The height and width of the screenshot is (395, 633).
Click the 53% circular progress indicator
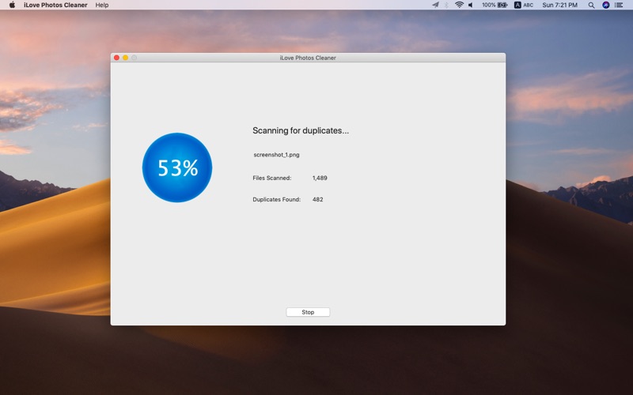pos(176,167)
